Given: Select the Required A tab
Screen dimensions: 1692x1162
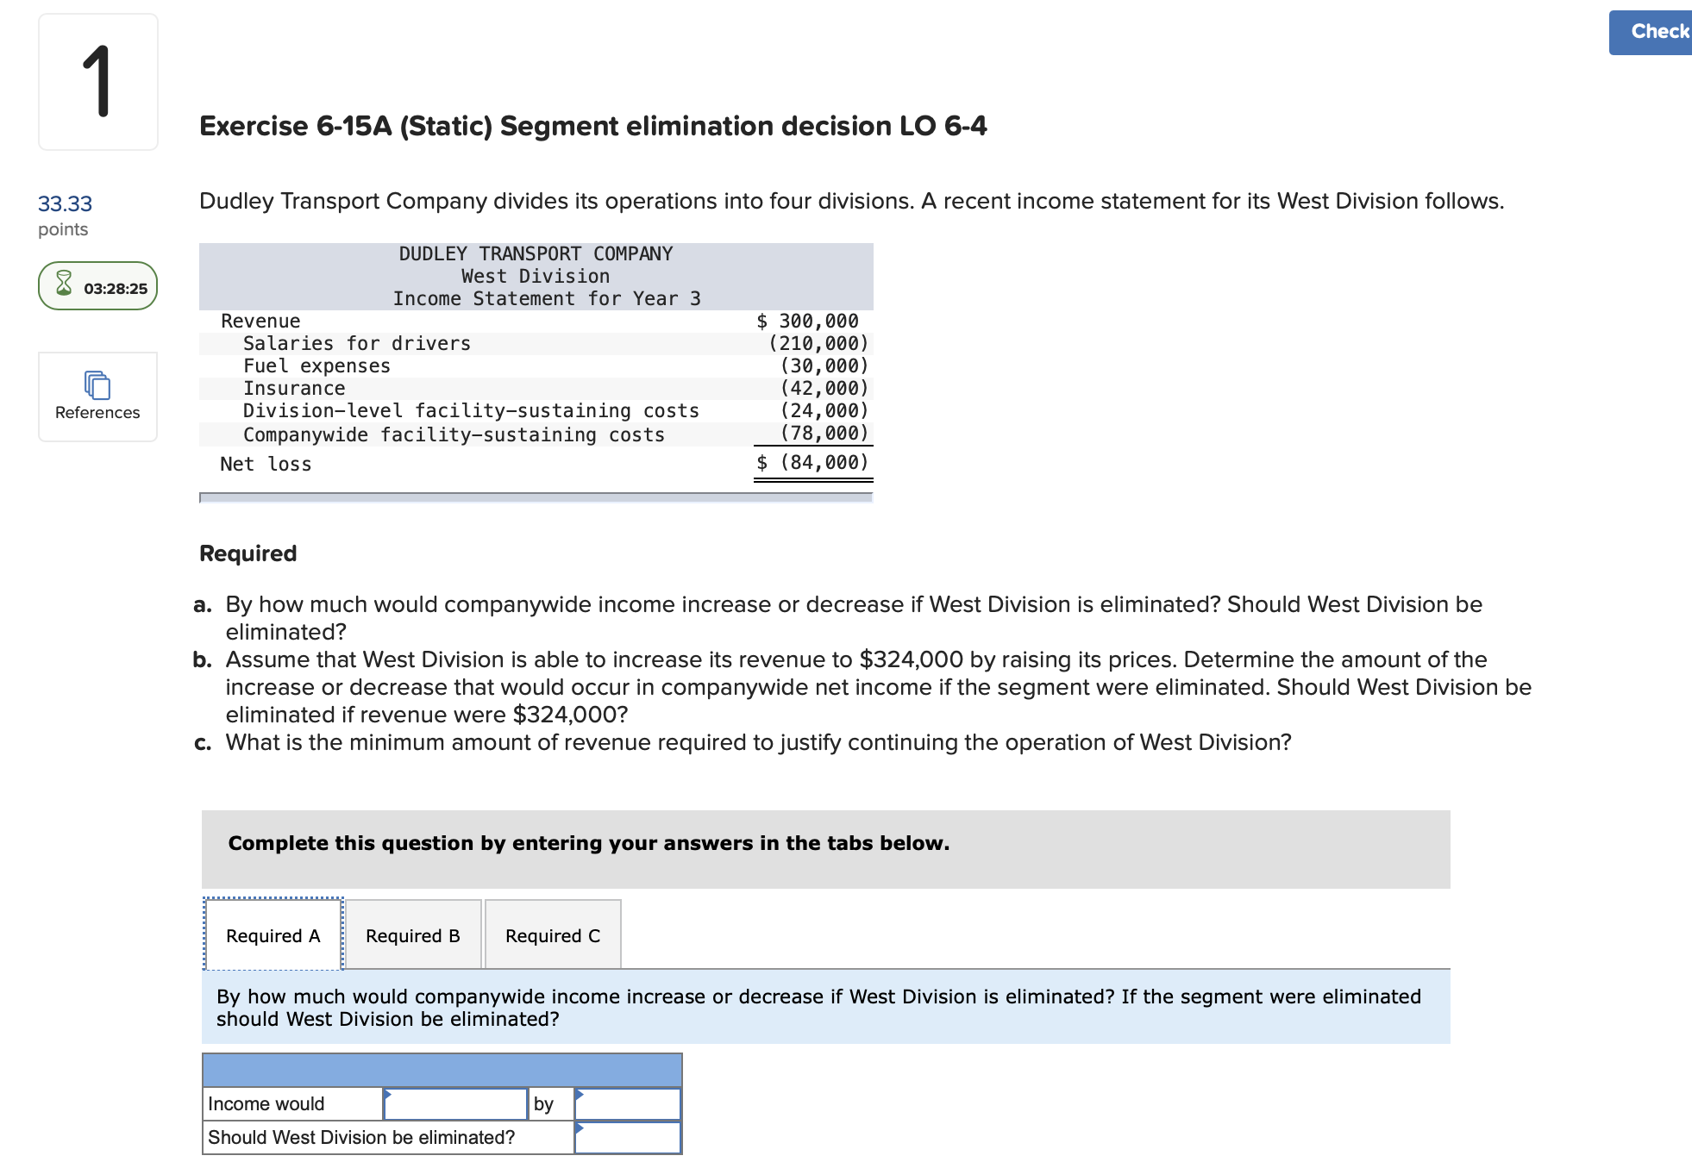Looking at the screenshot, I should pyautogui.click(x=272, y=935).
